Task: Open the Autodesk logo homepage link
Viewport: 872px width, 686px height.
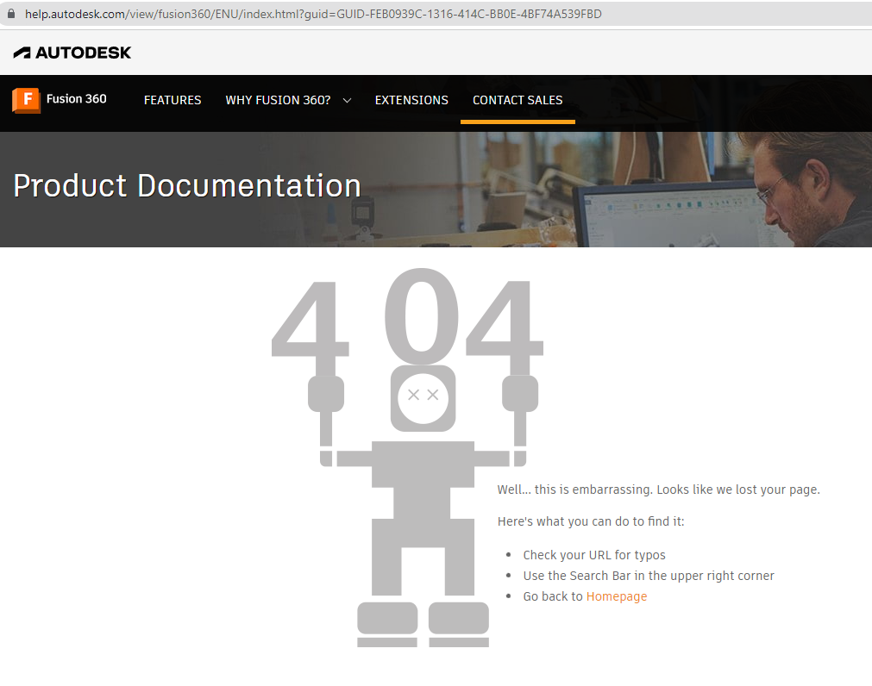Action: tap(72, 53)
